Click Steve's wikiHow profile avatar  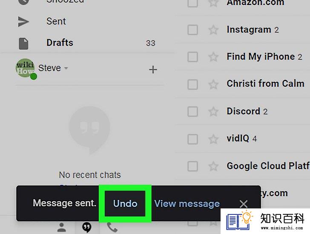(x=25, y=68)
